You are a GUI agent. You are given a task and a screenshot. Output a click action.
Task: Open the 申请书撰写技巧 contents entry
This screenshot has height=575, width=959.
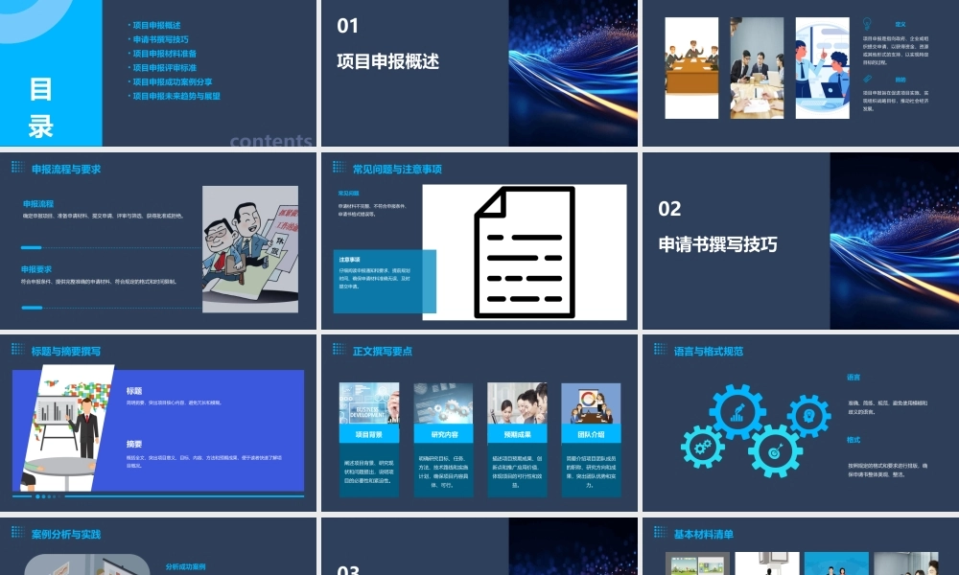(x=159, y=39)
